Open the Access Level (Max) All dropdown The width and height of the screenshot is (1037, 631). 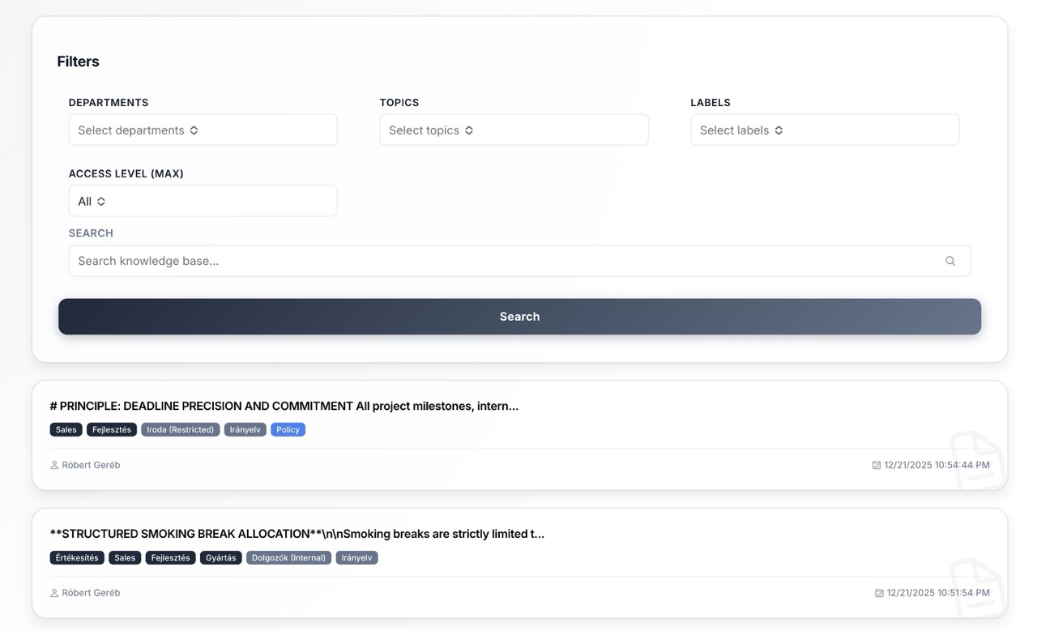(203, 201)
